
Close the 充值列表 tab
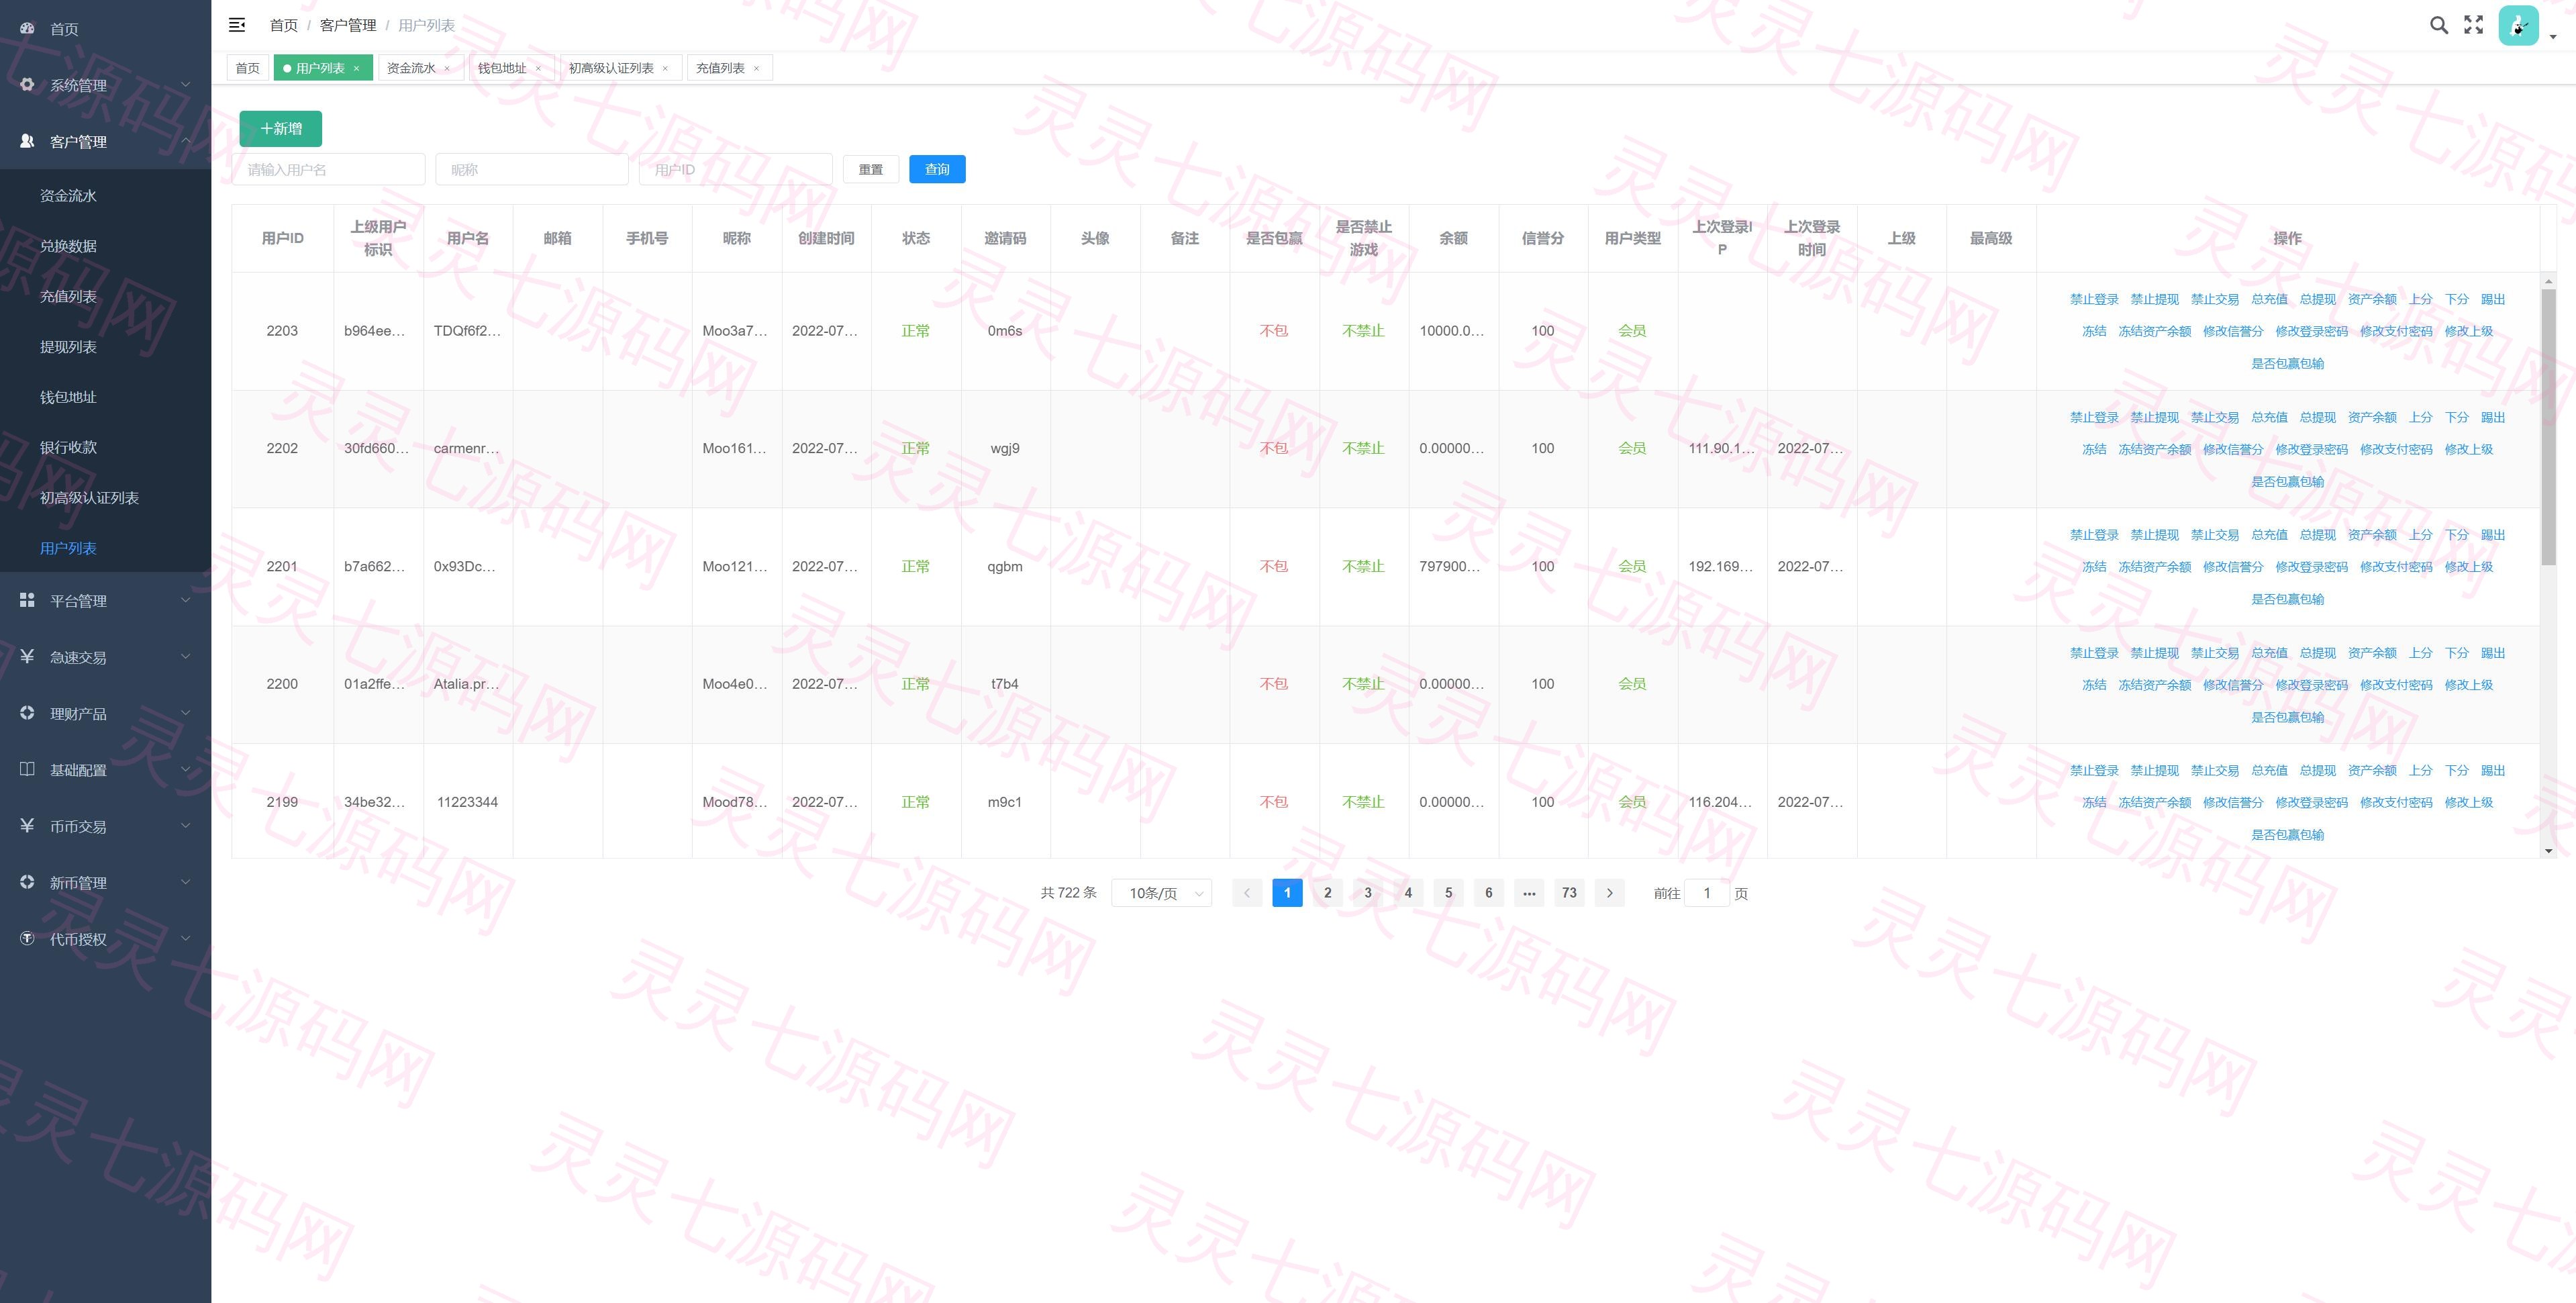(x=756, y=69)
